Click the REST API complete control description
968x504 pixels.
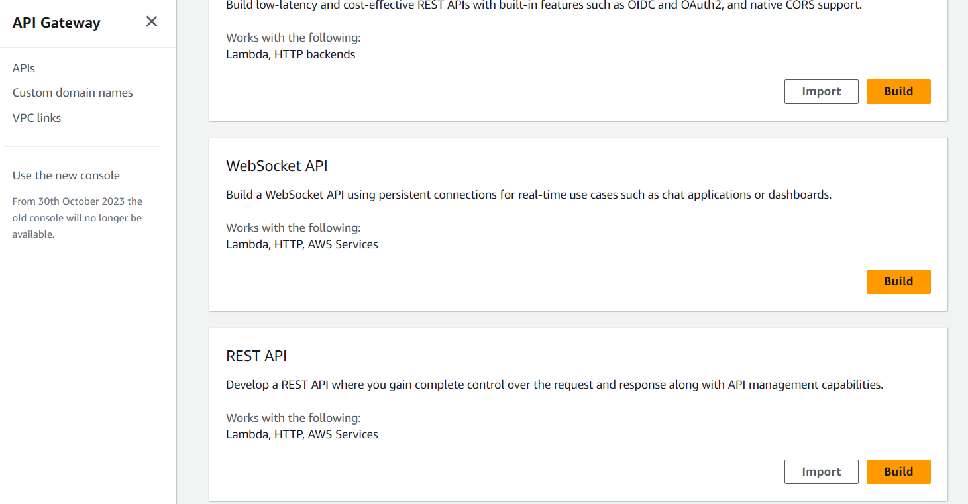[x=555, y=385]
